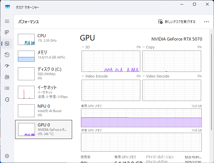Screen dimensions: 214x163
Task: Open the Details list page icon
Action: [7, 88]
